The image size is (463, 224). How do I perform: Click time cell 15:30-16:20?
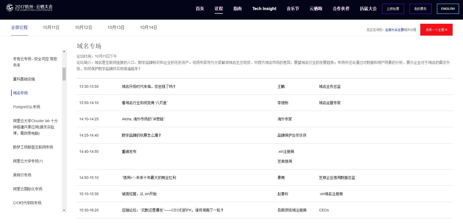click(x=89, y=210)
